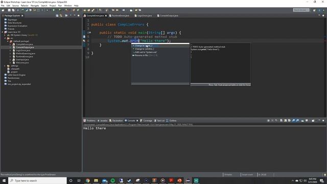Viewport: 327px width, 184px height.
Task: Open the Window menu
Action: coord(68,6)
